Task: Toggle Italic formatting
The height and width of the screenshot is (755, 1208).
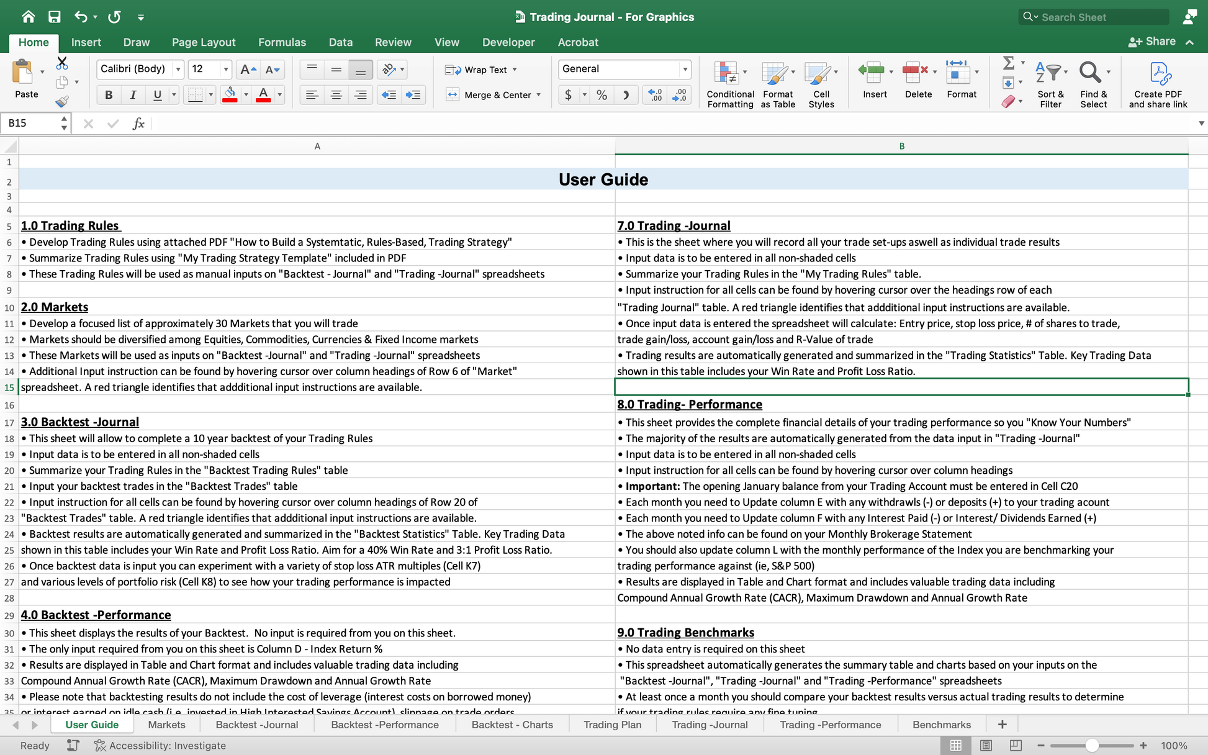Action: click(x=132, y=95)
